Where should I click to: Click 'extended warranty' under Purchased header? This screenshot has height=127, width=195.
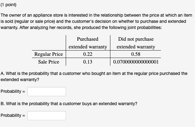pyautogui.click(x=87, y=47)
